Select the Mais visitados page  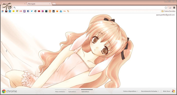click(60, 92)
